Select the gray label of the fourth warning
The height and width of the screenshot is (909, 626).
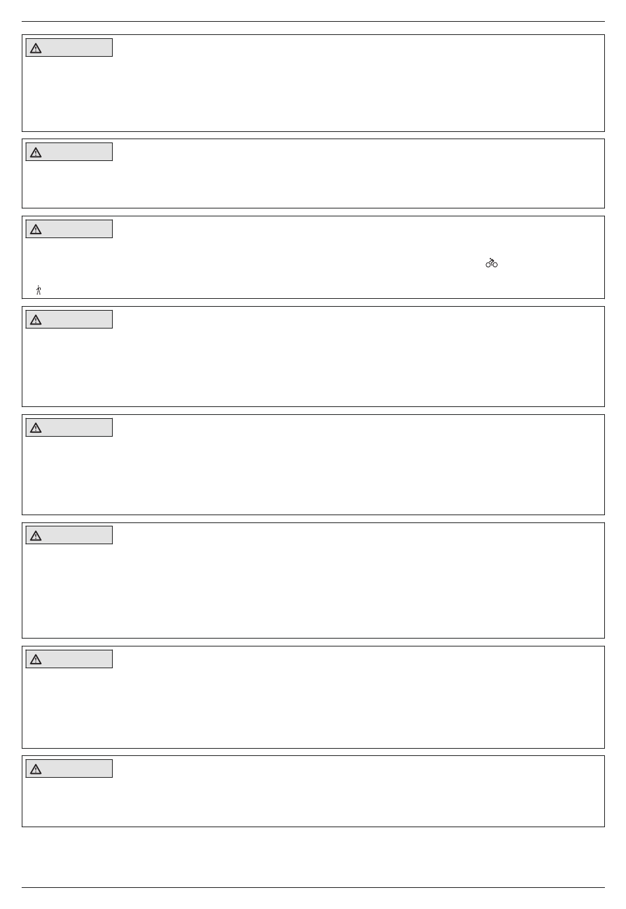tap(69, 319)
